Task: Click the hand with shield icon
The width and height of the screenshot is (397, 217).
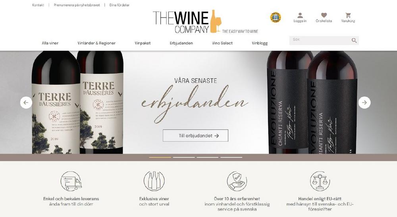Action: tap(237, 181)
